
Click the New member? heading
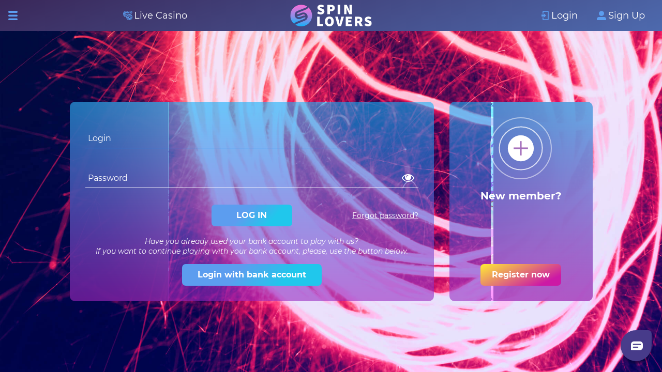(x=521, y=196)
